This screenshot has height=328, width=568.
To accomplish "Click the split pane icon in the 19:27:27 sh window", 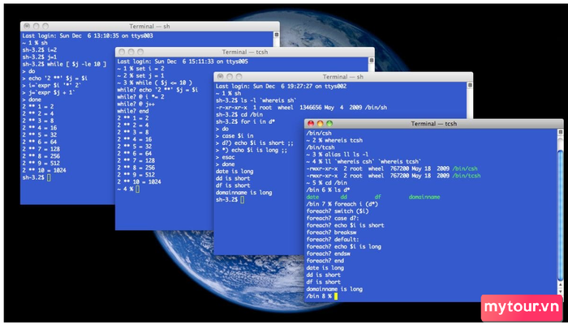I will pos(470,85).
